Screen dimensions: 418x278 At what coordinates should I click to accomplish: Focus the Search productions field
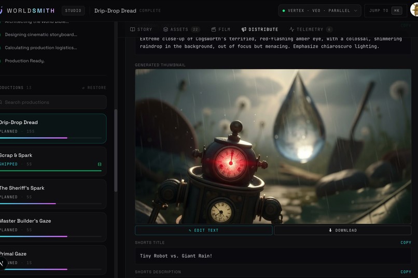52,102
